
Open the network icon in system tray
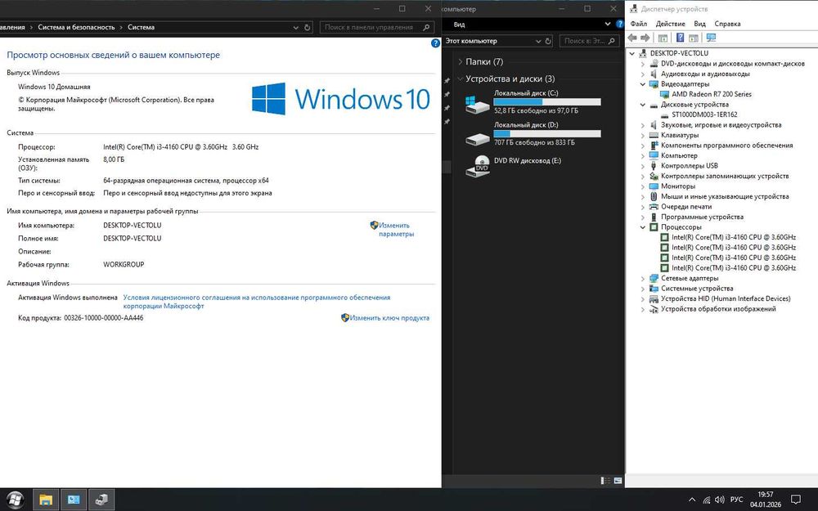707,500
